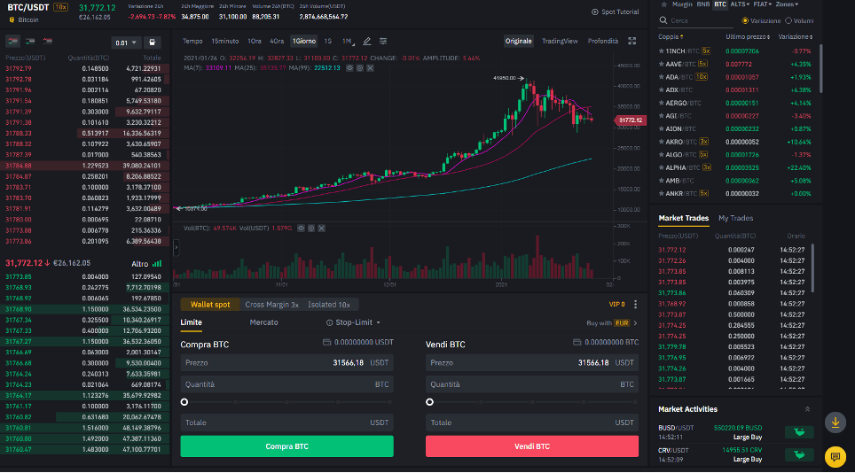Favorite the AAVE/BTC pair star
The width and height of the screenshot is (855, 473).
pyautogui.click(x=662, y=65)
